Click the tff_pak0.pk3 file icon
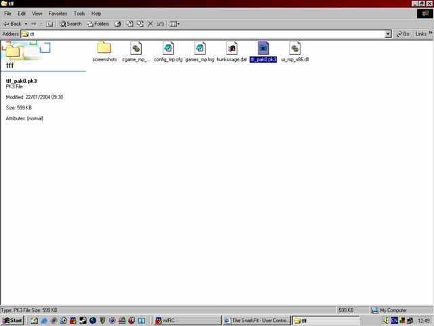434x326 pixels. click(x=264, y=48)
